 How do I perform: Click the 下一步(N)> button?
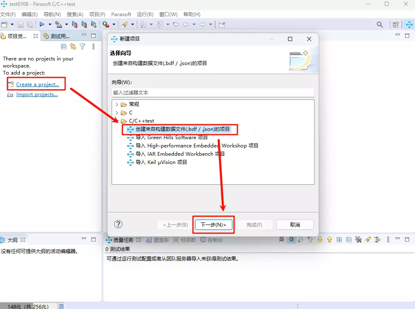point(213,225)
